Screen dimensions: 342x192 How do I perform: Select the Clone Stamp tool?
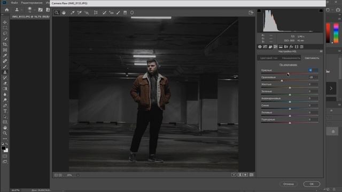click(5, 72)
